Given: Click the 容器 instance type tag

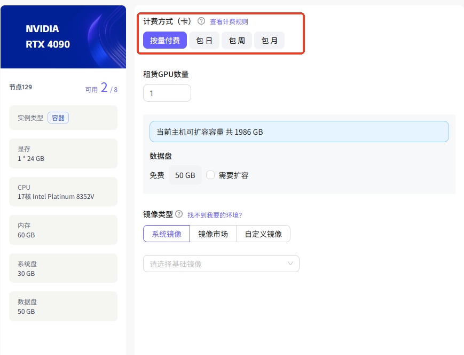Looking at the screenshot, I should [x=58, y=118].
